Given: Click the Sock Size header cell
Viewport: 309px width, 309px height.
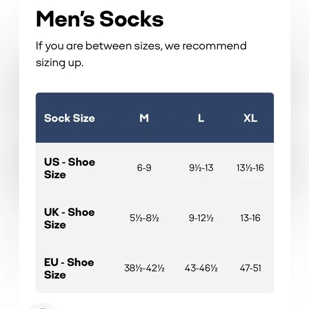Looking at the screenshot, I should pyautogui.click(x=69, y=118).
